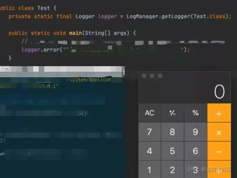Tap the 9 key on calculator
The height and width of the screenshot is (178, 237).
point(195,132)
